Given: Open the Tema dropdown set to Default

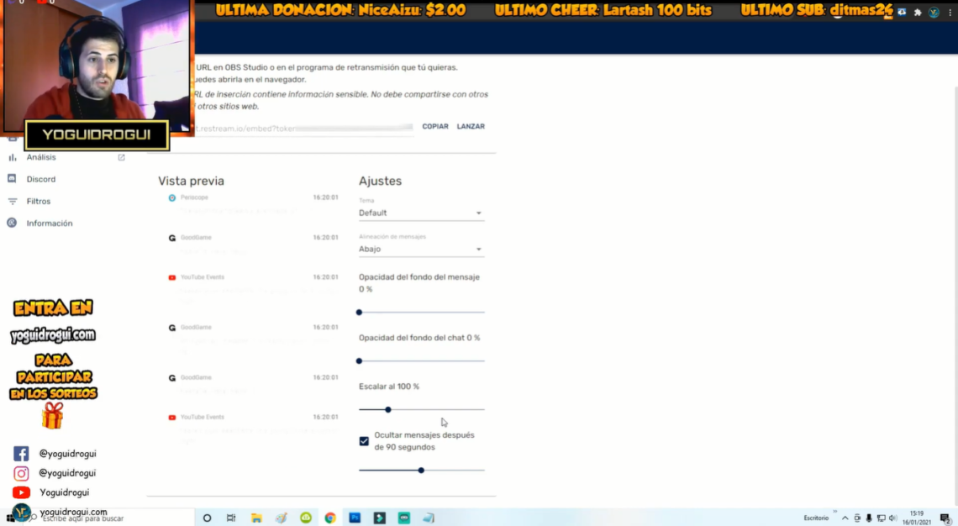Looking at the screenshot, I should tap(420, 213).
